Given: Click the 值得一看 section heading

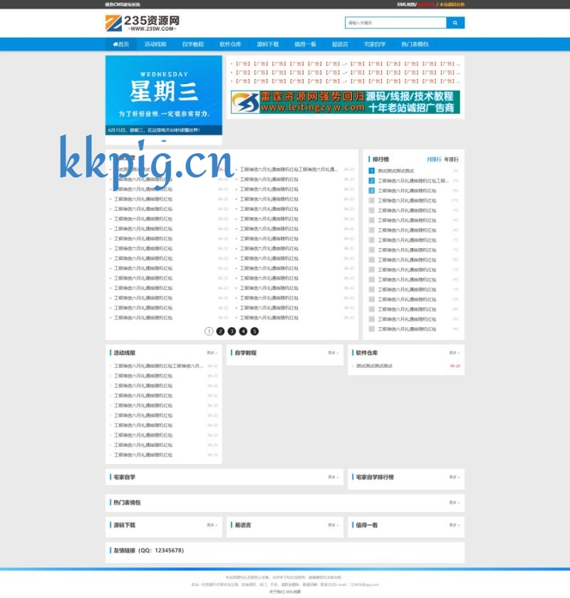Looking at the screenshot, I should (x=367, y=525).
